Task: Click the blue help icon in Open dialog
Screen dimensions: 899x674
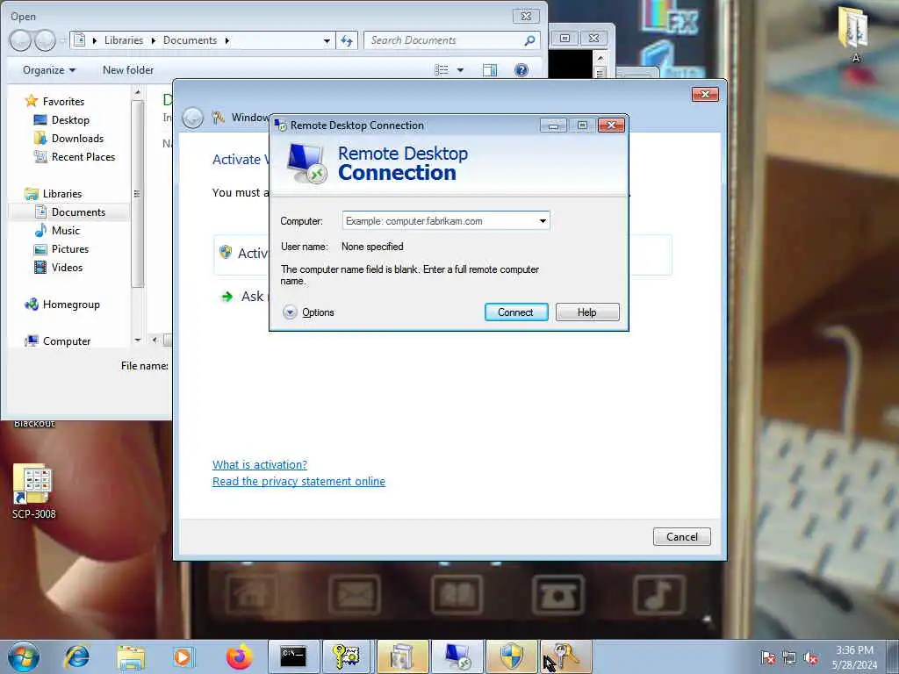Action: tap(521, 70)
